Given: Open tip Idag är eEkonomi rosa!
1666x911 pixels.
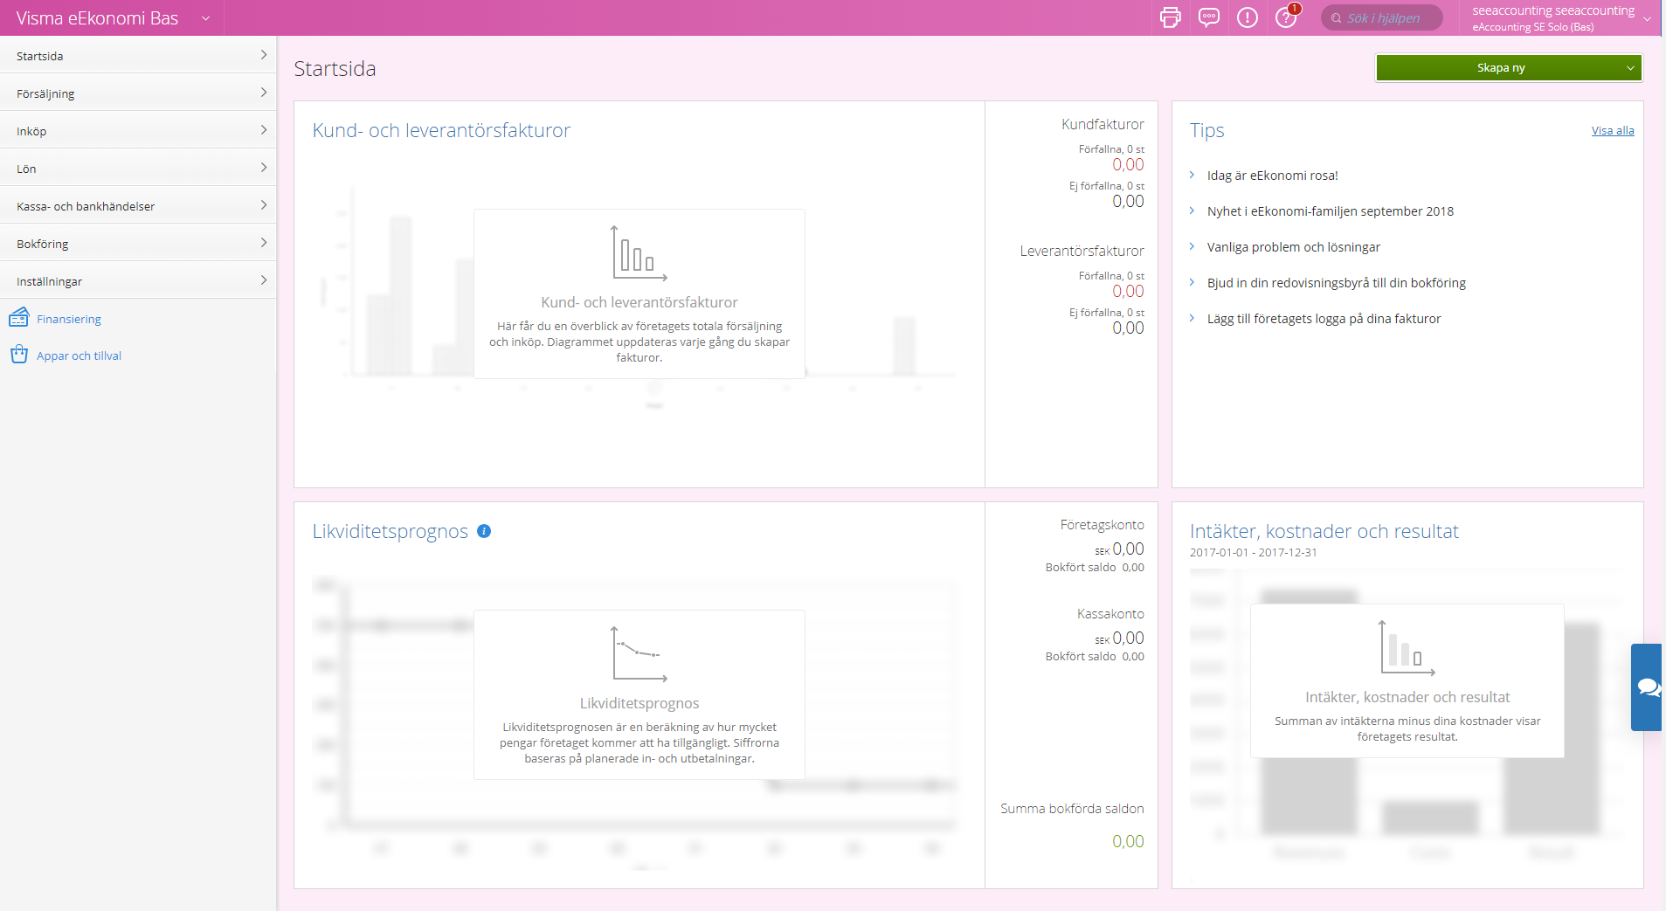Looking at the screenshot, I should 1272,176.
